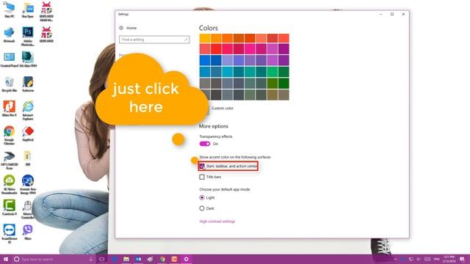Click the Custom color option

222,108
